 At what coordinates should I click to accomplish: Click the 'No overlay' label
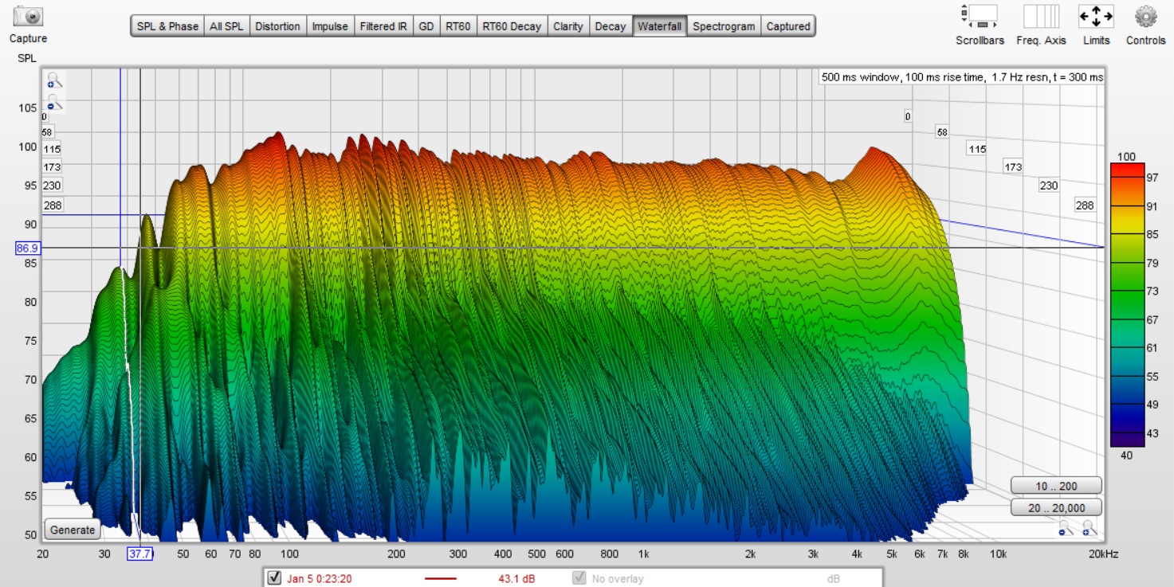tap(618, 579)
